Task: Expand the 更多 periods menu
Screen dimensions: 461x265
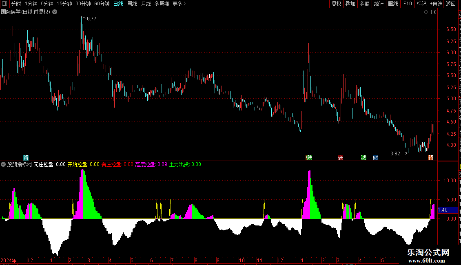Action: (x=179, y=4)
